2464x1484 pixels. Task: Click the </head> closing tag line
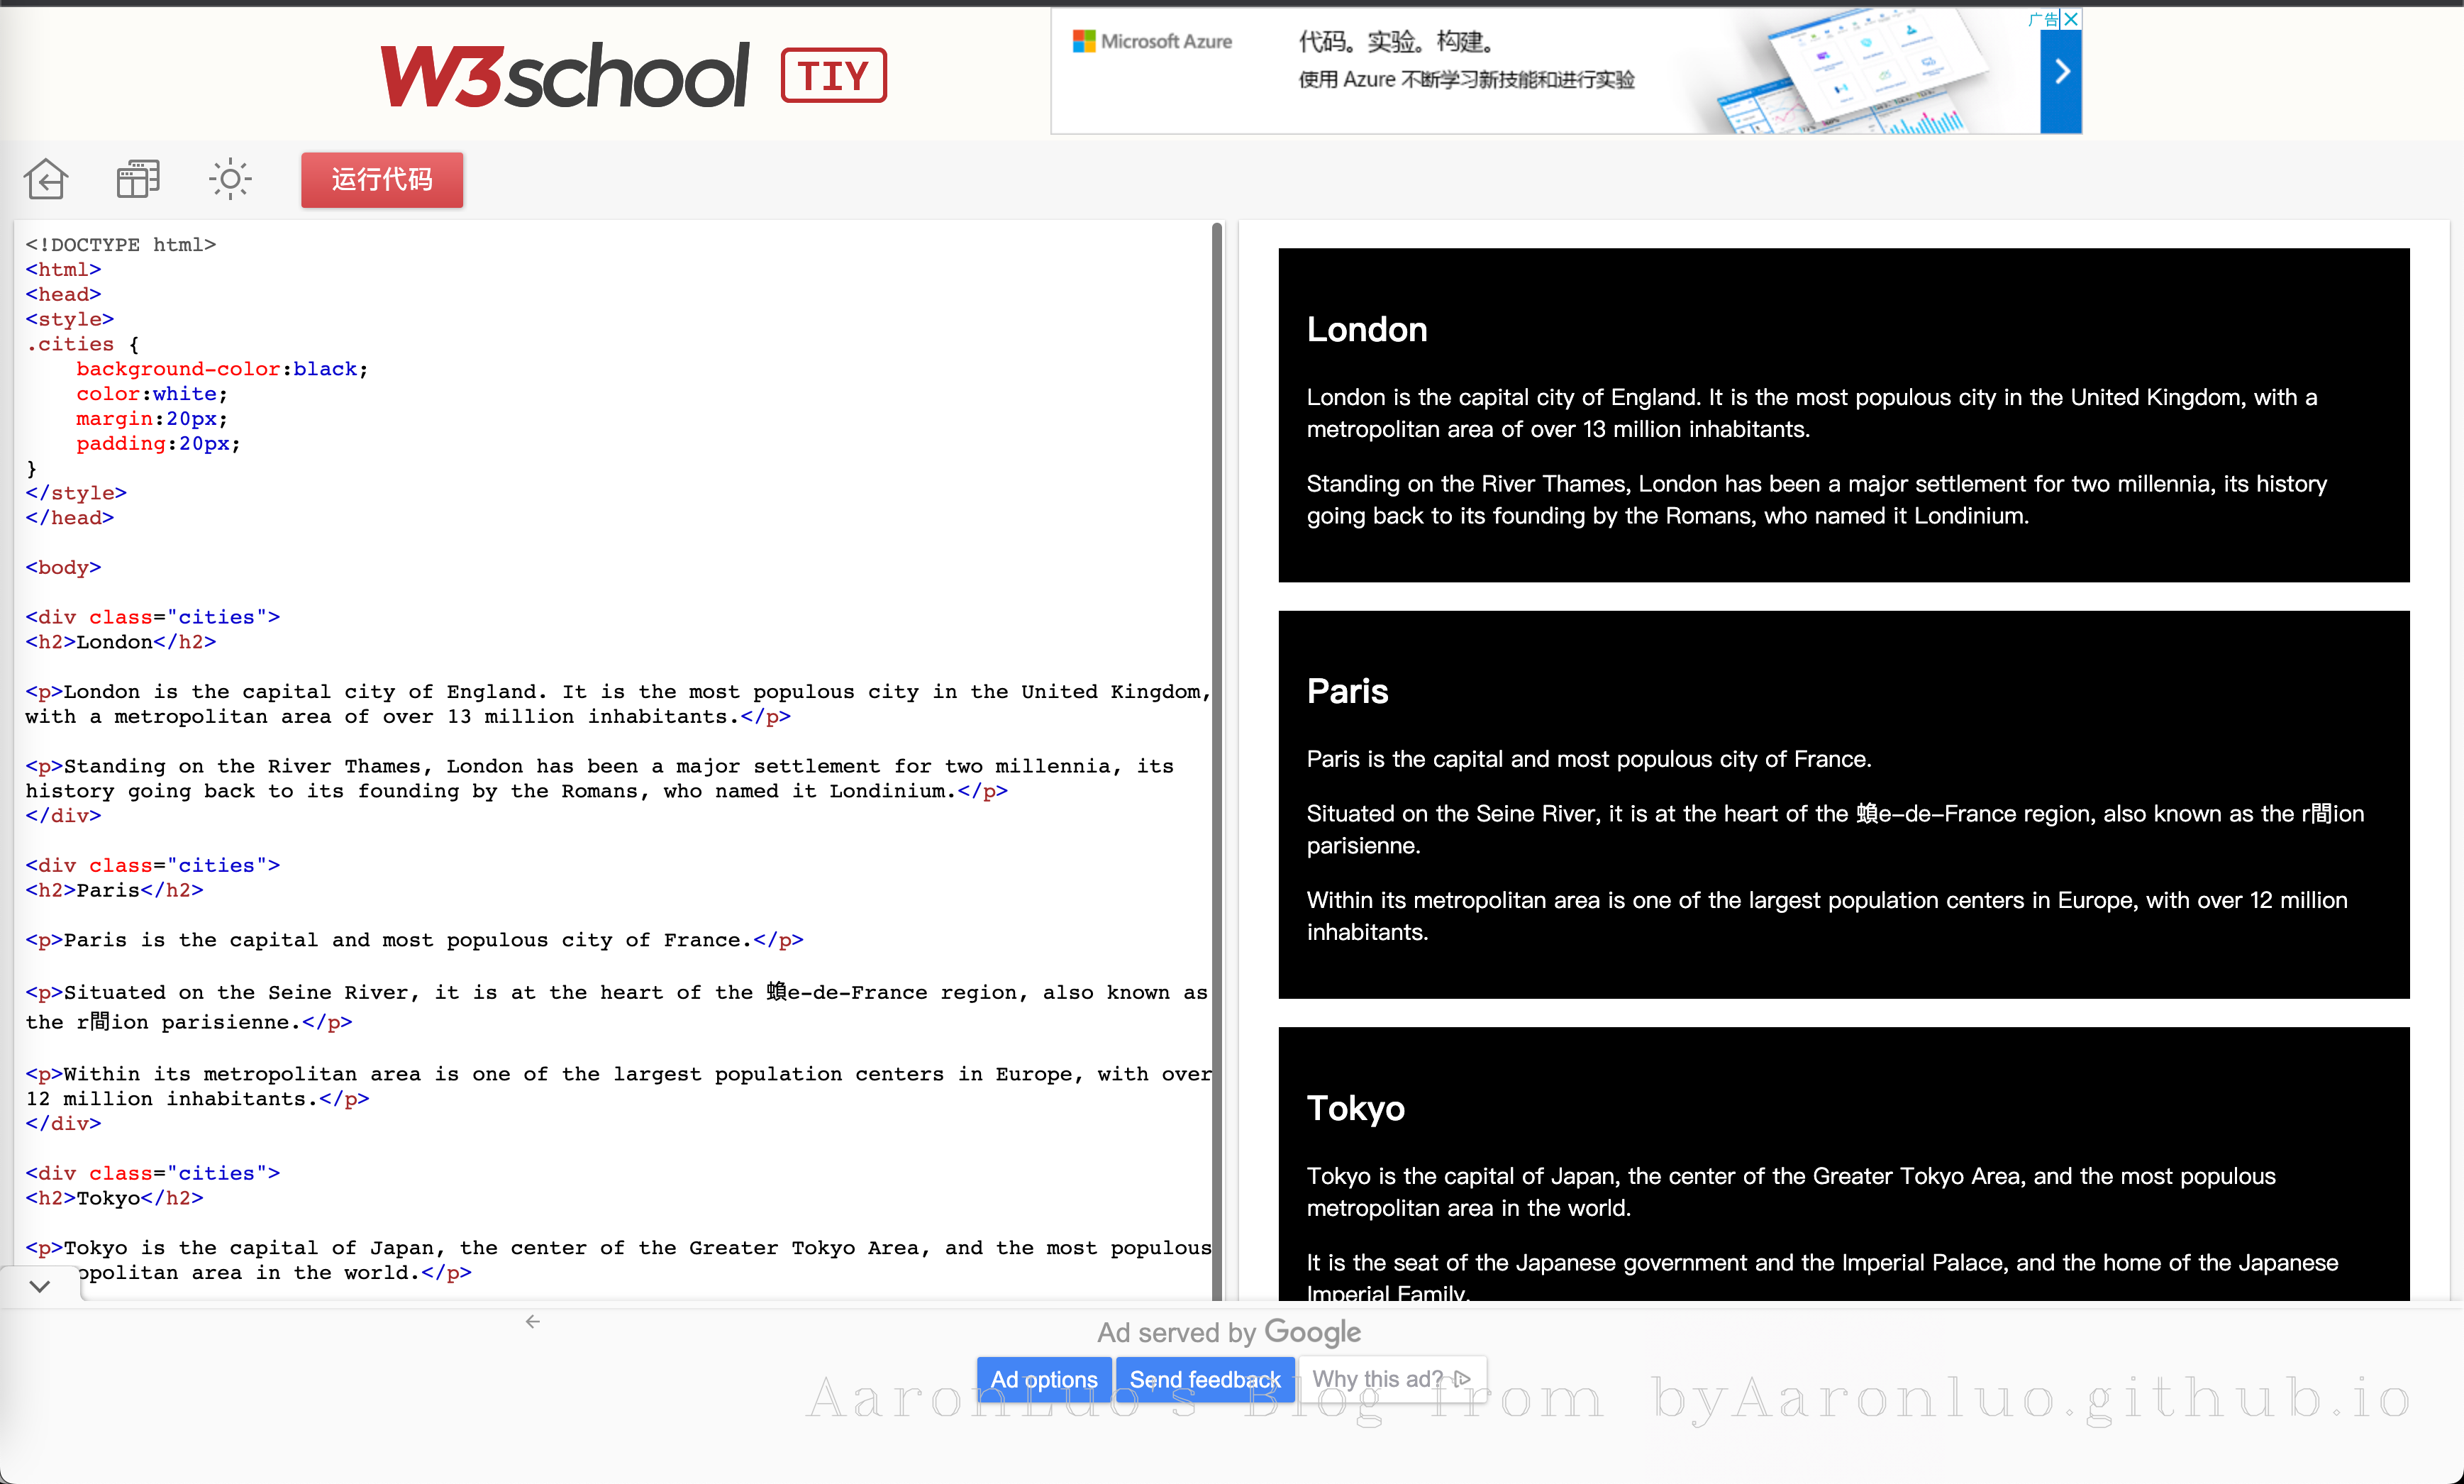(x=70, y=518)
